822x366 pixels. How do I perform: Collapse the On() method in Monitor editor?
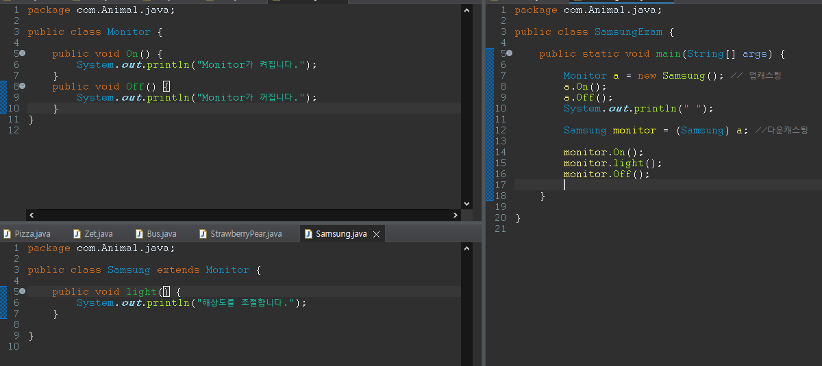pyautogui.click(x=22, y=53)
